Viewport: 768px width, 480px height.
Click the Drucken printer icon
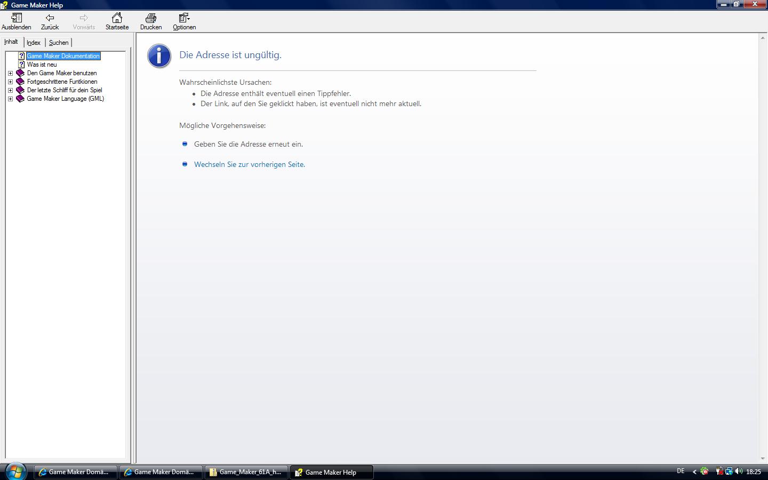pyautogui.click(x=151, y=18)
